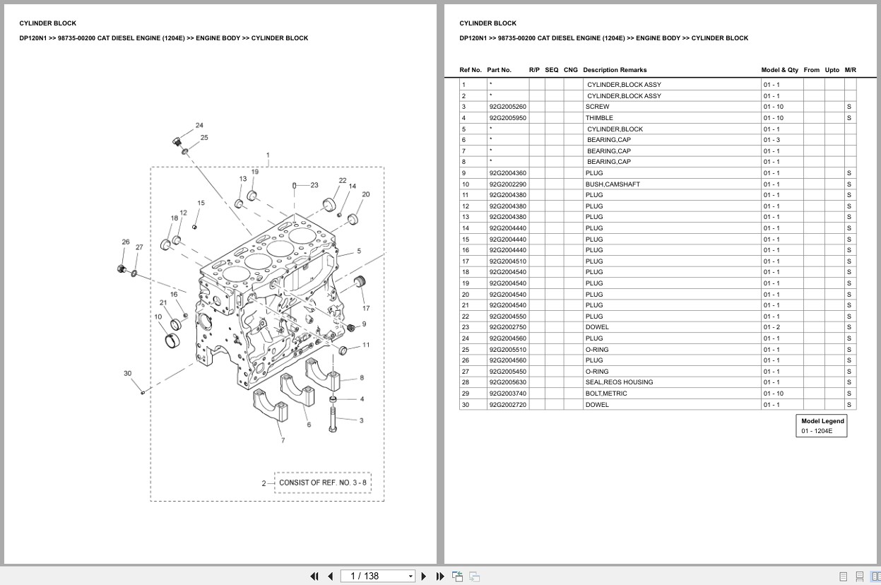This screenshot has width=881, height=585.
Task: Enable continuous page scrolling layout
Action: tap(860, 576)
